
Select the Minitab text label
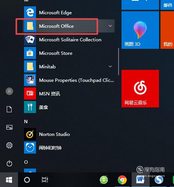tap(47, 66)
